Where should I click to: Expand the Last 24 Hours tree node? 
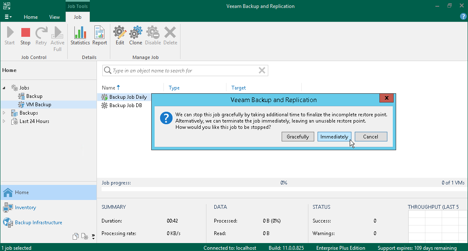(x=4, y=121)
